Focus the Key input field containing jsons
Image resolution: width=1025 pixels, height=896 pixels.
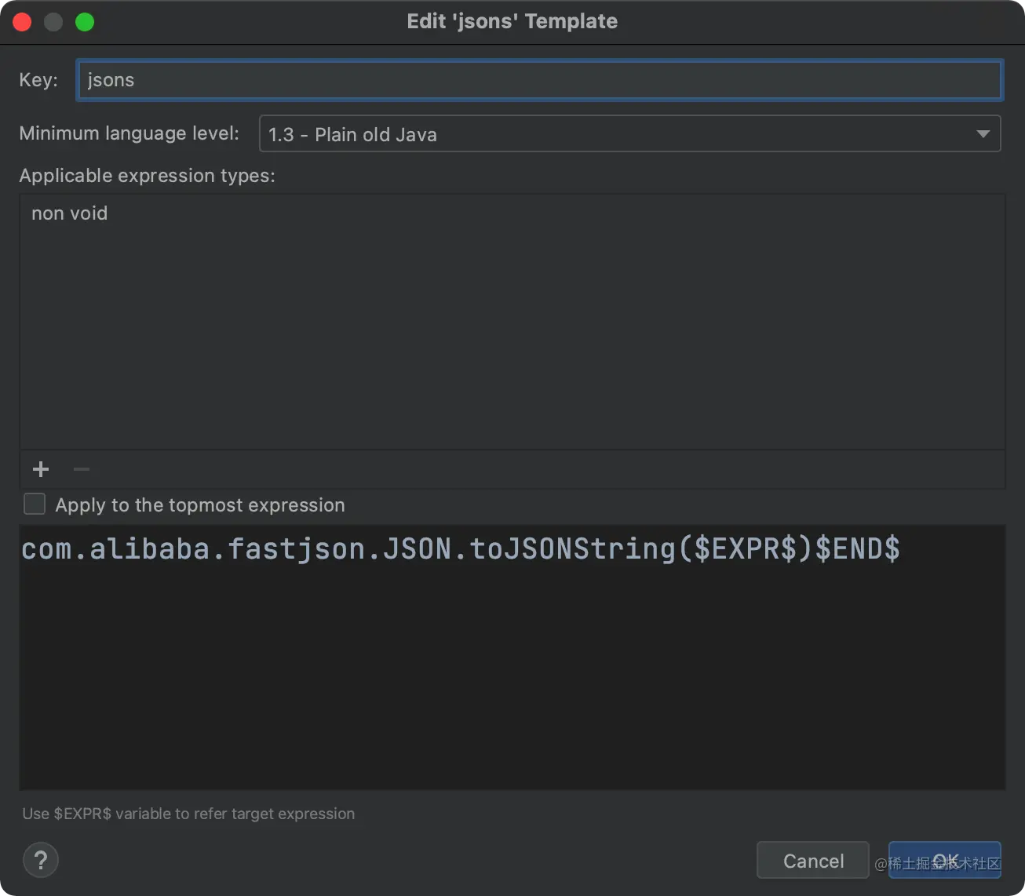[540, 80]
